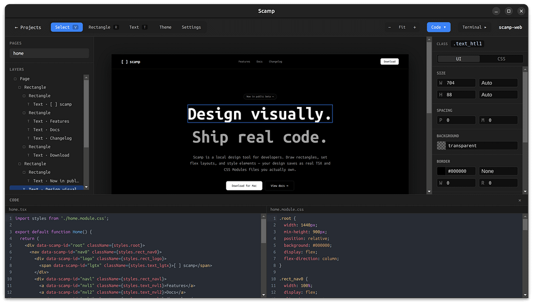Image resolution: width=533 pixels, height=304 pixels.
Task: Click the [ ] scamp logo on canvas
Action: point(131,62)
